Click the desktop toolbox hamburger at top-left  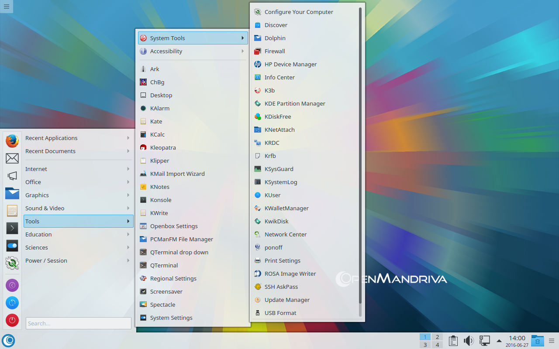(x=6, y=6)
